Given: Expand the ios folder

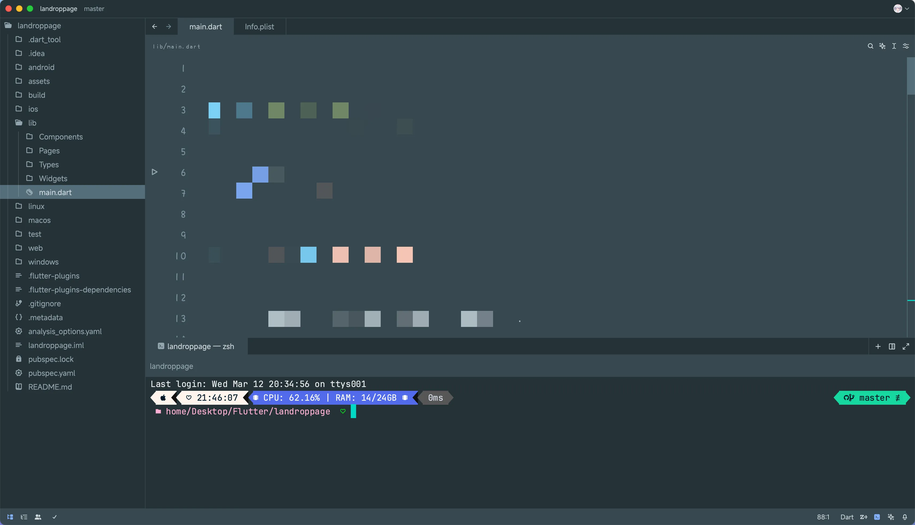Looking at the screenshot, I should pyautogui.click(x=73, y=109).
